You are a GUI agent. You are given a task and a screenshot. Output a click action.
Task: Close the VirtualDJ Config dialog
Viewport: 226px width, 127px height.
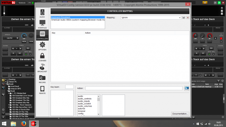click(188, 4)
